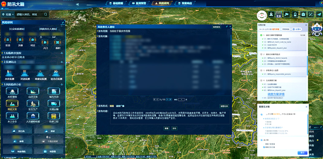
Task: Open the 调度方案详情 link
Action: coord(276,94)
